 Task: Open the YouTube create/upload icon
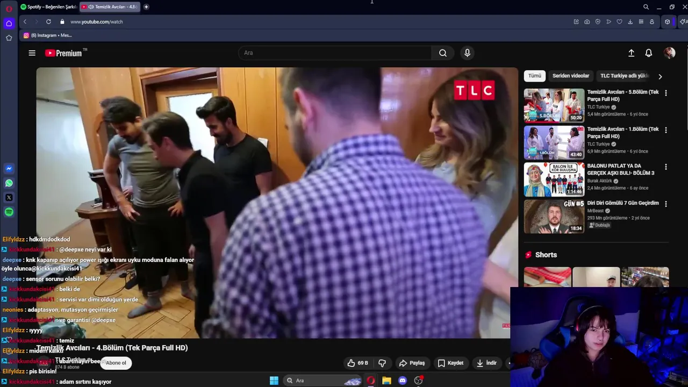point(632,53)
